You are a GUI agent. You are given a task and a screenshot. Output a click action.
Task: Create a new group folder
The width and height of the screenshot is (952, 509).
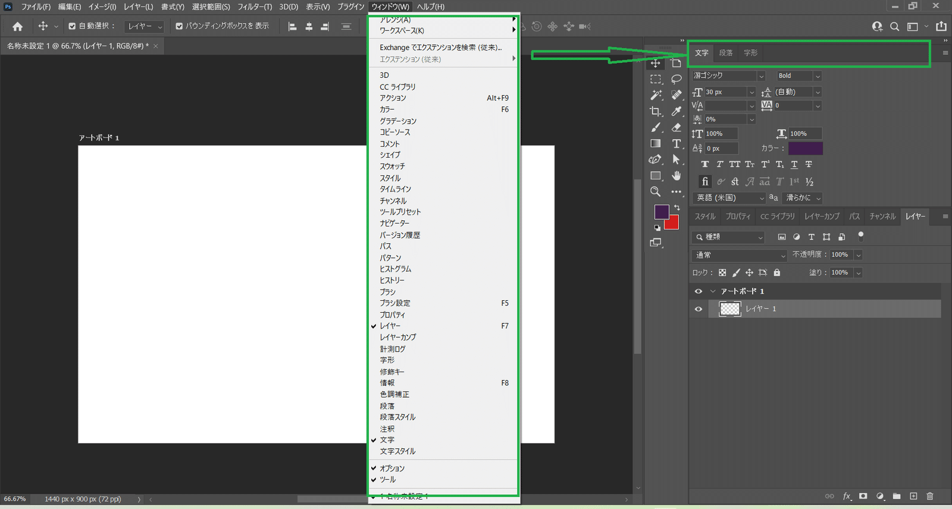[x=897, y=496]
